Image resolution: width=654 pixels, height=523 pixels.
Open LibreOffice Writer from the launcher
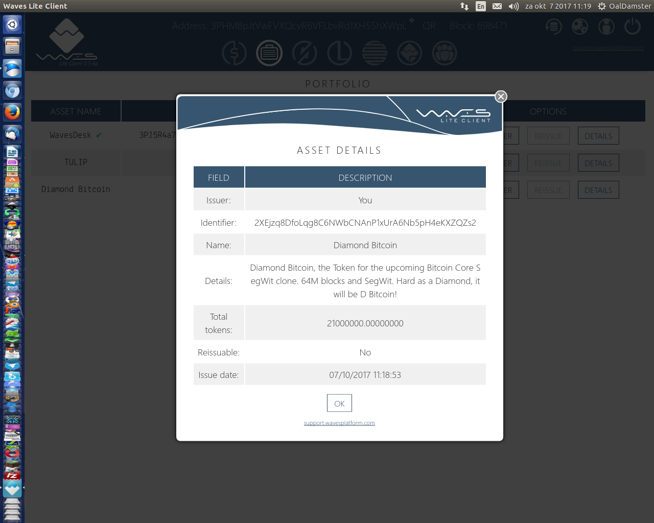(12, 152)
